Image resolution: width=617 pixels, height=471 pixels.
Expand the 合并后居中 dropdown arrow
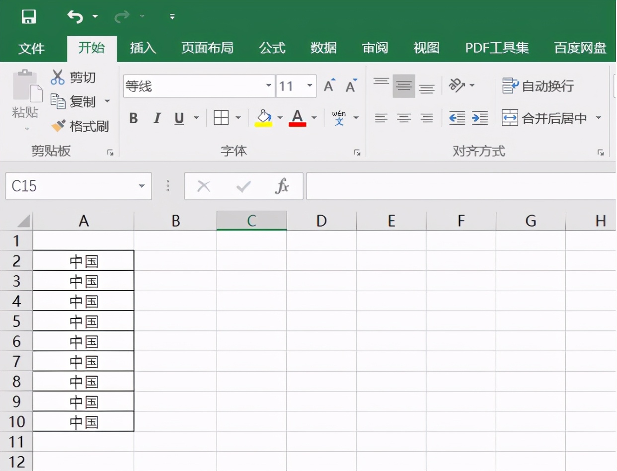coord(598,118)
